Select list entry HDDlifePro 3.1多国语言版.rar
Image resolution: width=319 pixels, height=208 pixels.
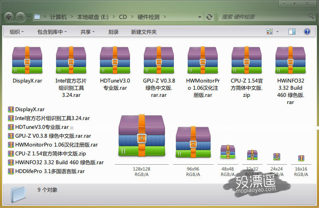click(50, 171)
